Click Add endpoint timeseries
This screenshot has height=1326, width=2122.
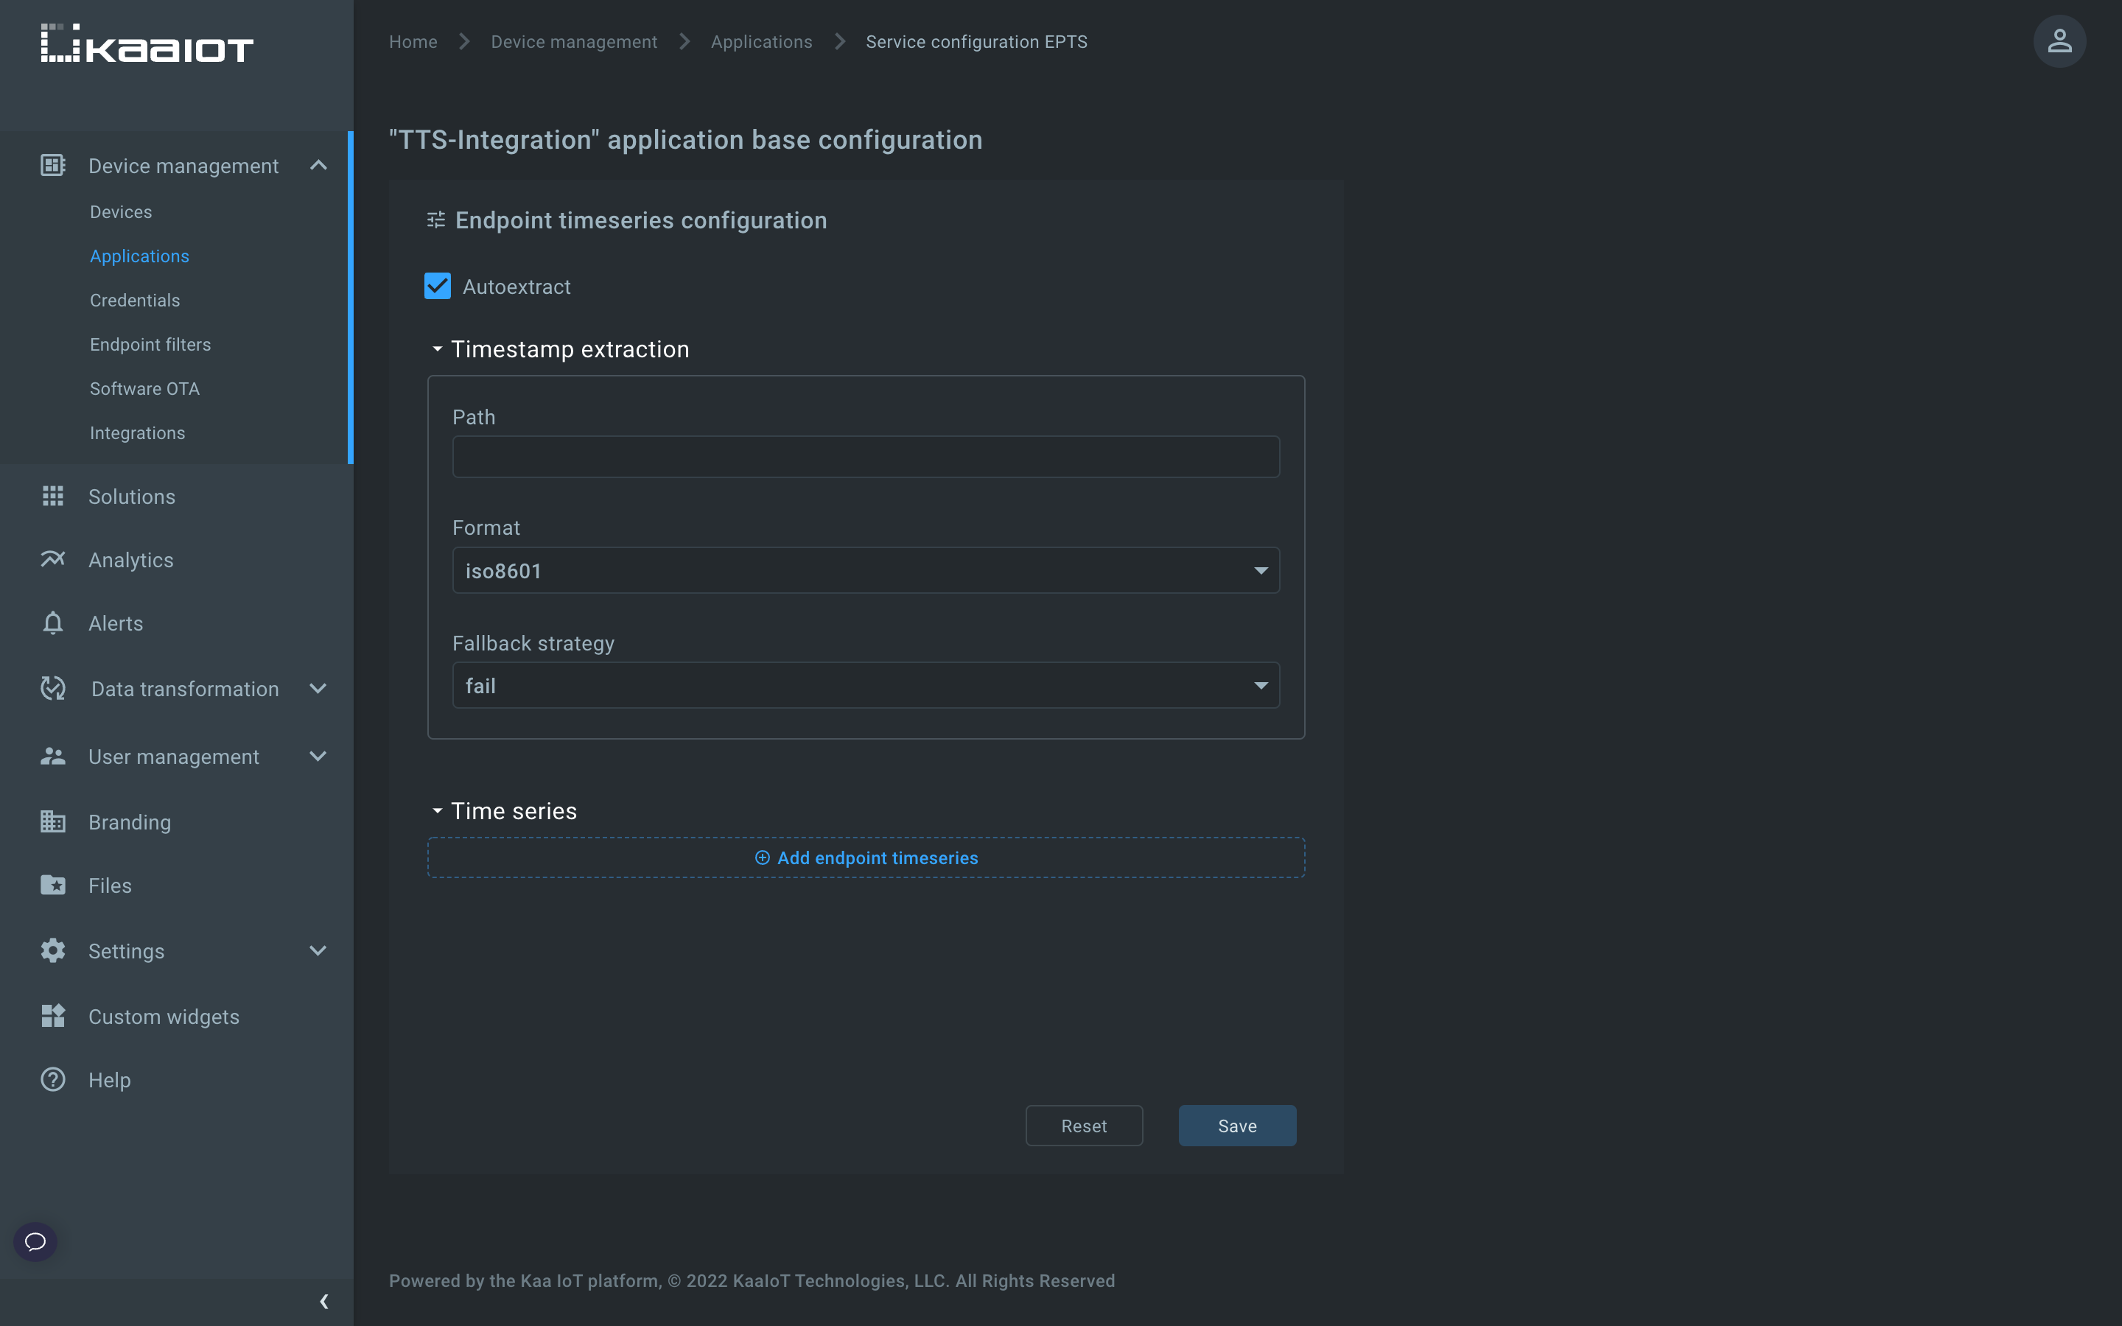[866, 857]
